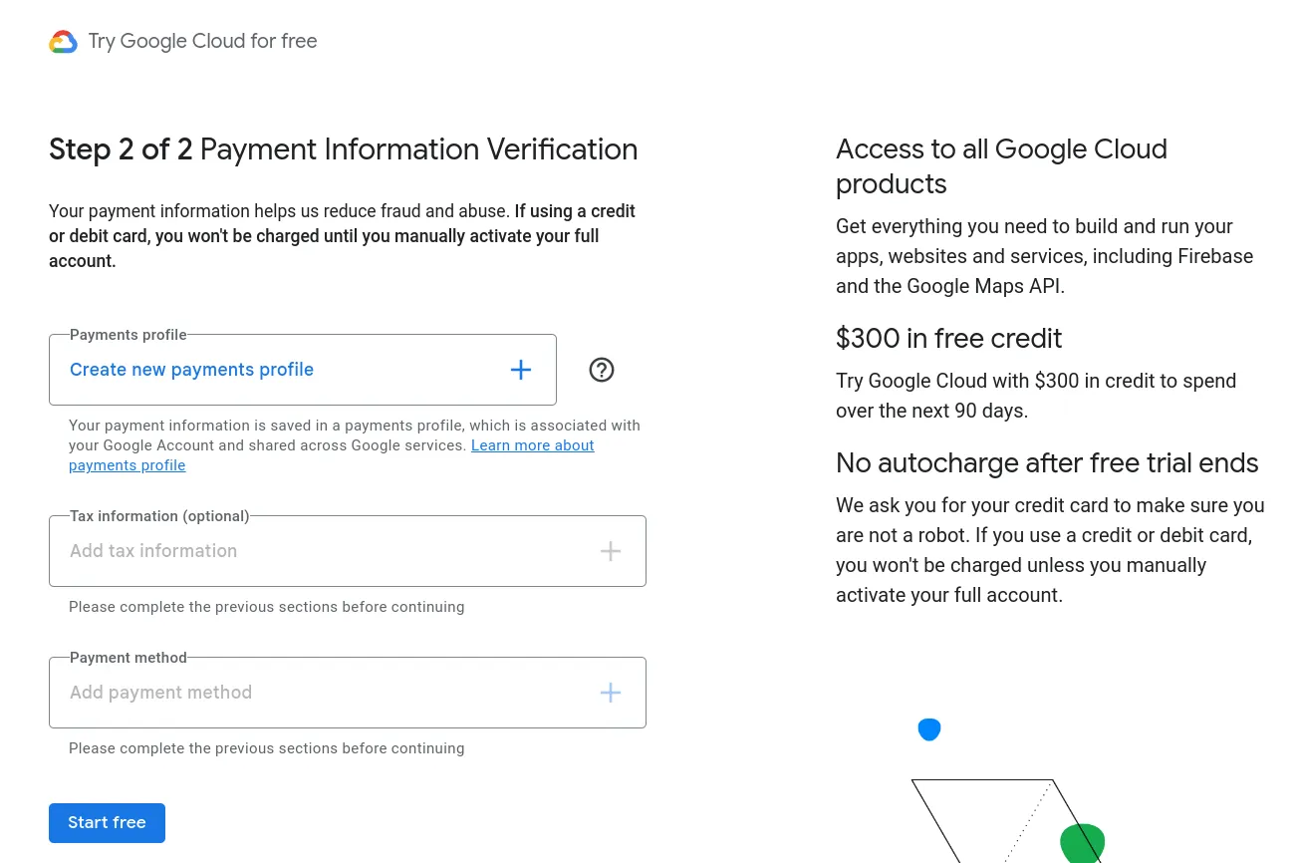Open the payments profile help question-mark icon
Image resolution: width=1300 pixels, height=863 pixels.
pos(602,370)
